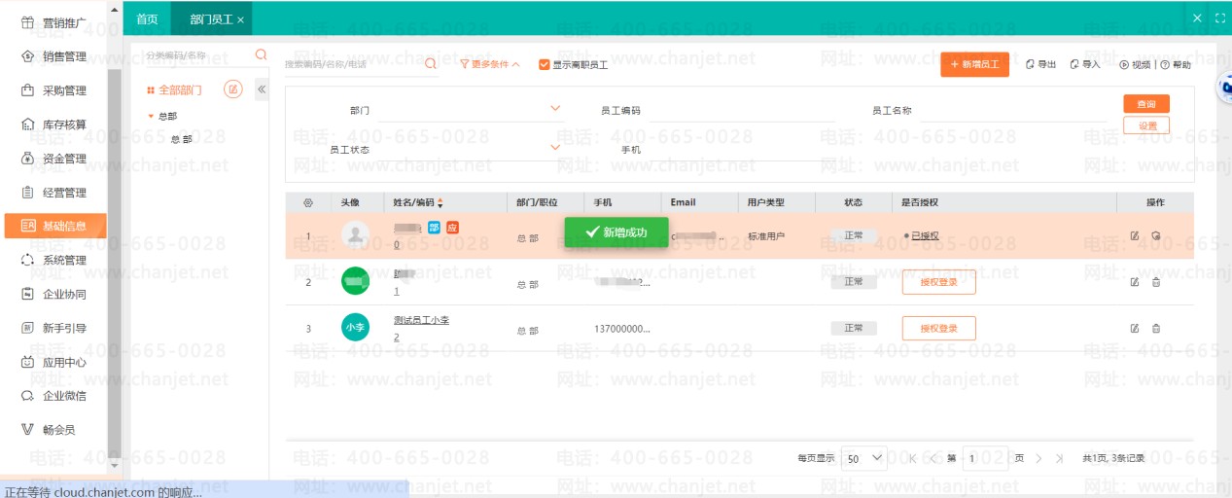This screenshot has width=1232, height=498.
Task: Click the 是否授权 column header
Action: coord(919,202)
